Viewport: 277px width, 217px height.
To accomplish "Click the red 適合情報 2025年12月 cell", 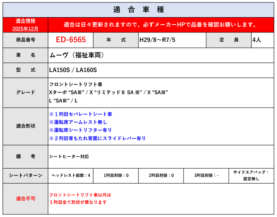I will click(25, 25).
